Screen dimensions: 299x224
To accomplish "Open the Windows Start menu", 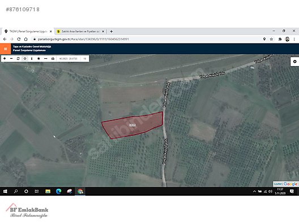I will pyautogui.click(x=5, y=191).
